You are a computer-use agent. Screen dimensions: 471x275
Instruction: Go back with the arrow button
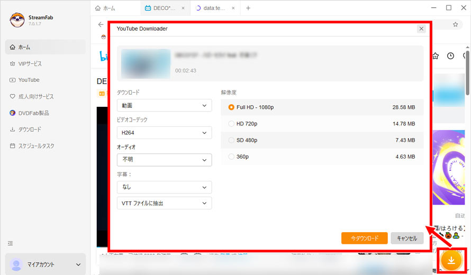101,25
